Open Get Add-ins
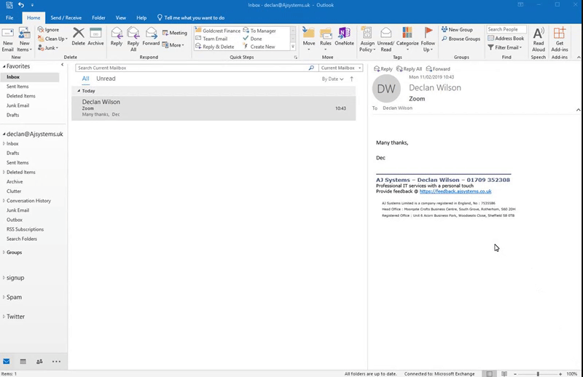The height and width of the screenshot is (377, 583). (x=560, y=36)
